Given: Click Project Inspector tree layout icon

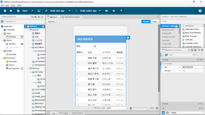Looking at the screenshot, I should tap(32, 17).
